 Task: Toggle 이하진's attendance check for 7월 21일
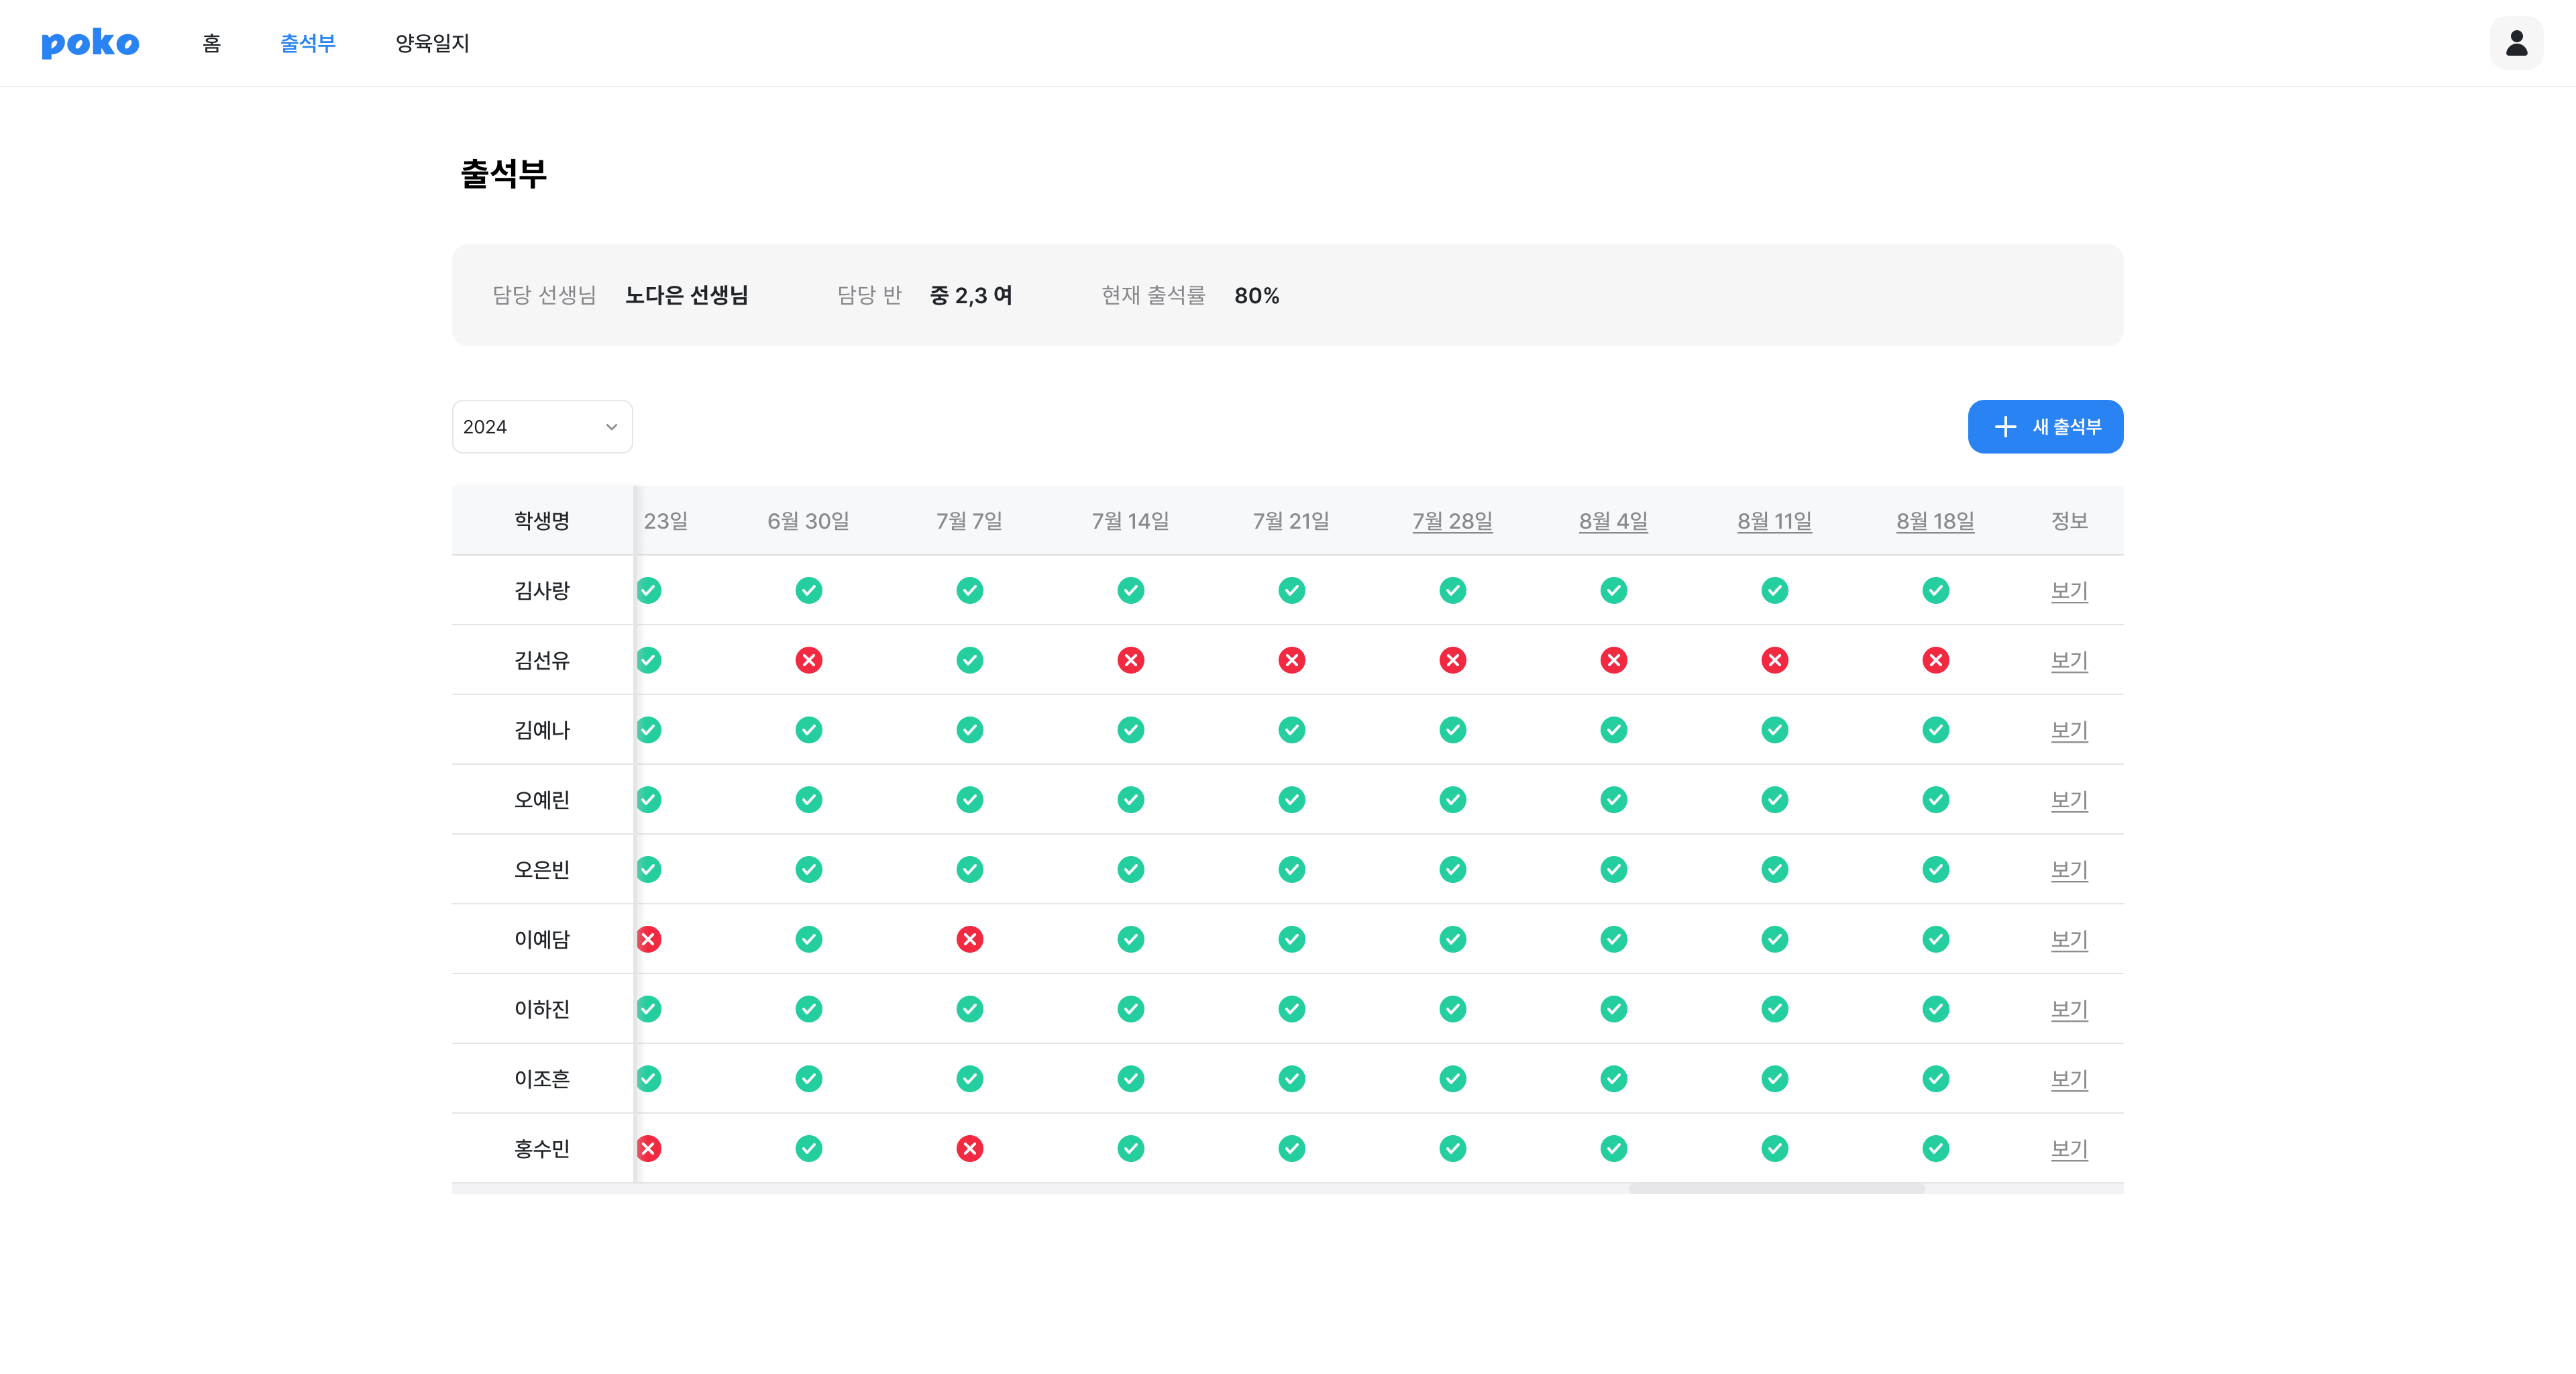1291,1009
